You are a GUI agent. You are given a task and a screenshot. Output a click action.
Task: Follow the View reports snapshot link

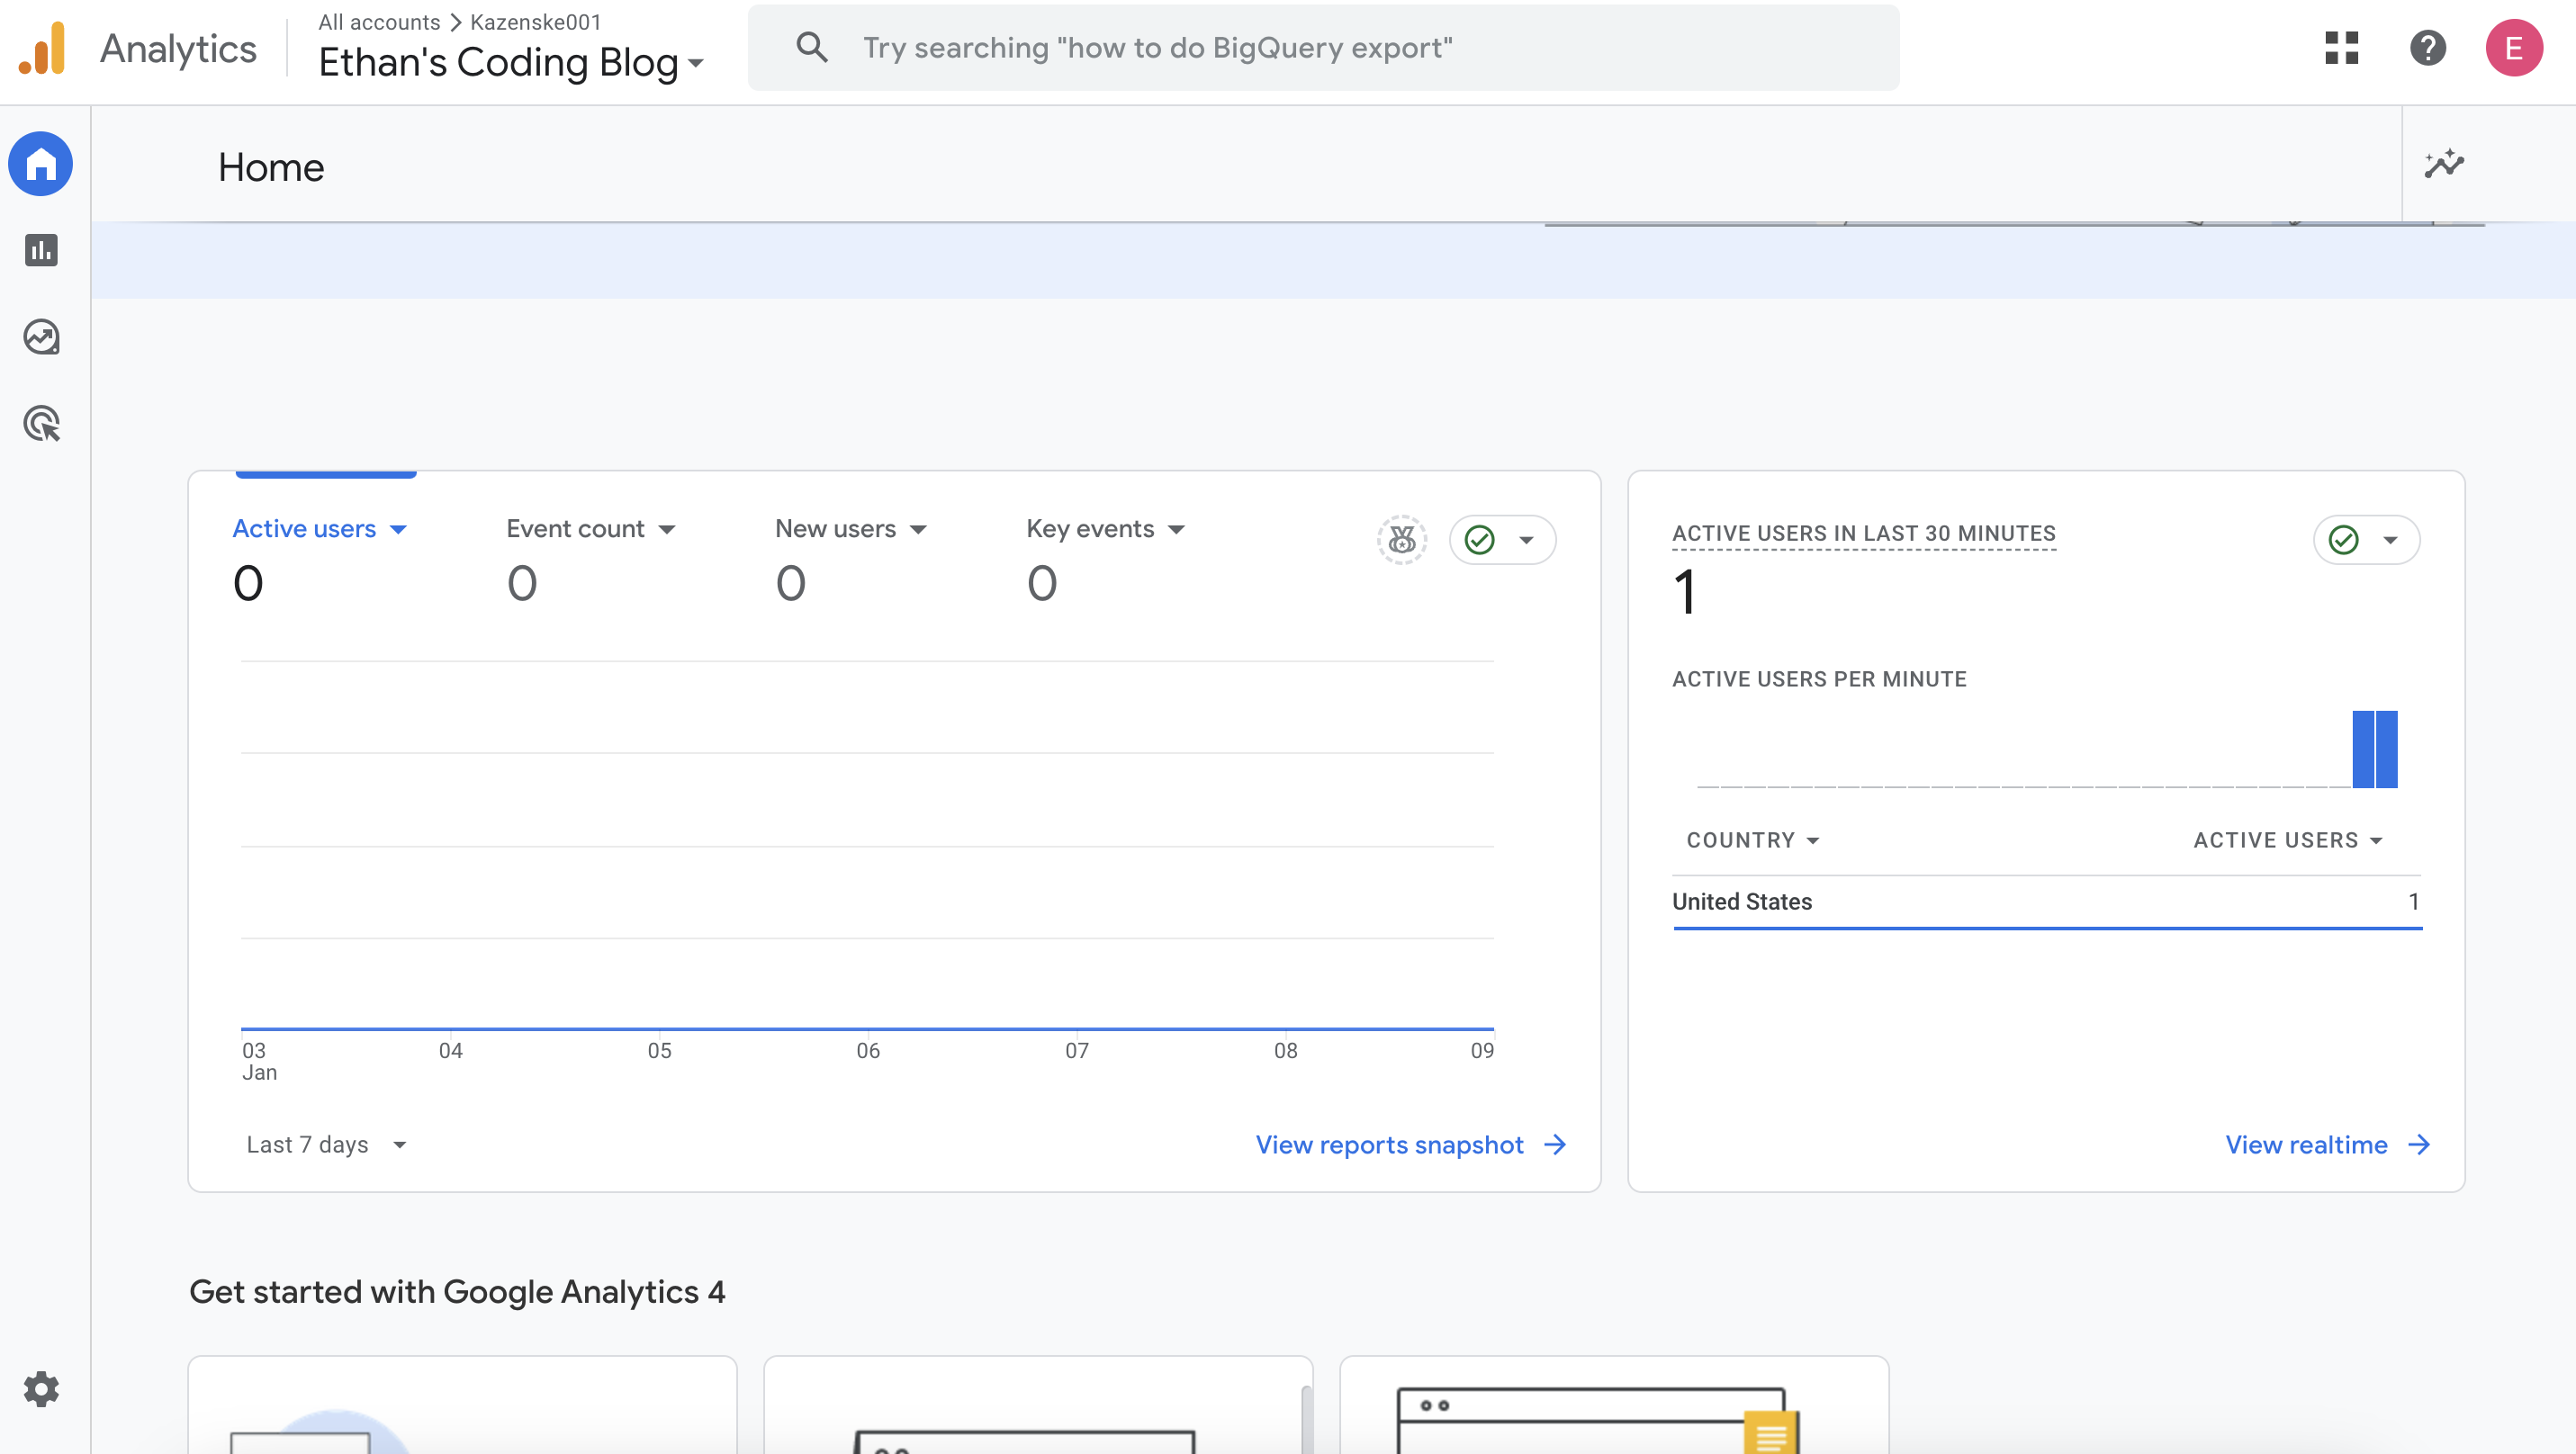[x=1390, y=1145]
